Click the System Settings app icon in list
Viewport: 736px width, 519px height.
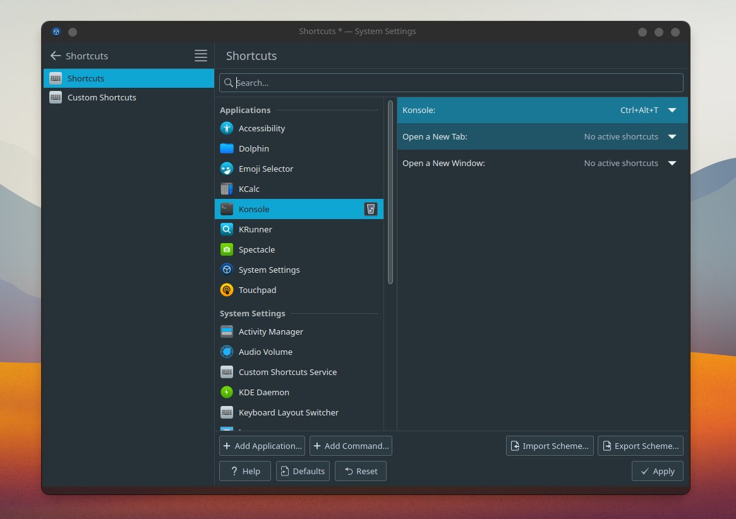pyautogui.click(x=227, y=270)
